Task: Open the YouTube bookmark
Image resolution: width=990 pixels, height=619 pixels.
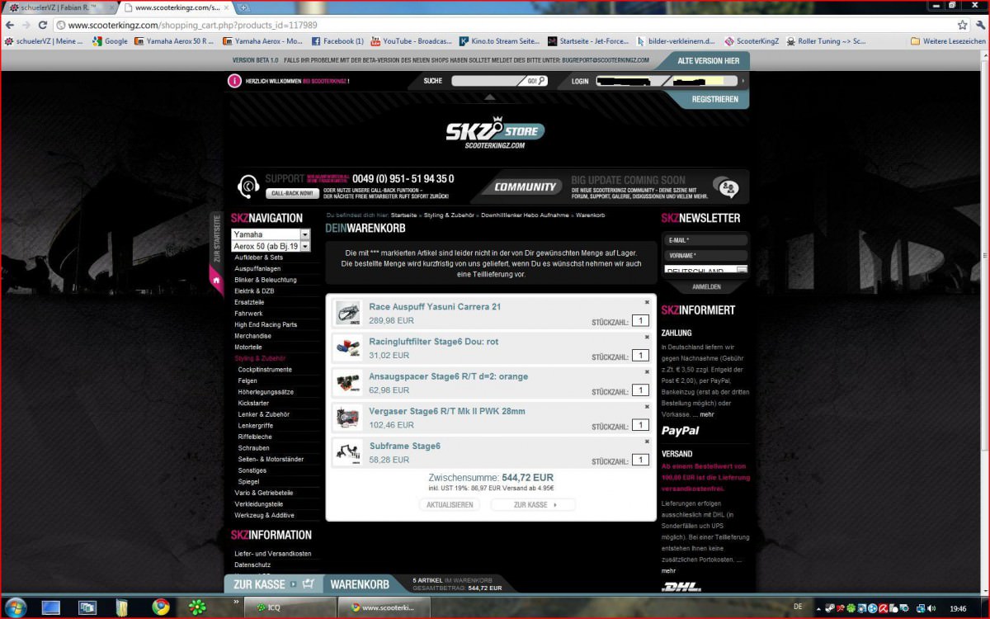Action: click(412, 40)
